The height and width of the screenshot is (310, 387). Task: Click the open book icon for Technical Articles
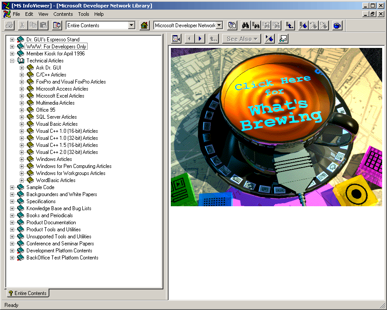click(21, 61)
